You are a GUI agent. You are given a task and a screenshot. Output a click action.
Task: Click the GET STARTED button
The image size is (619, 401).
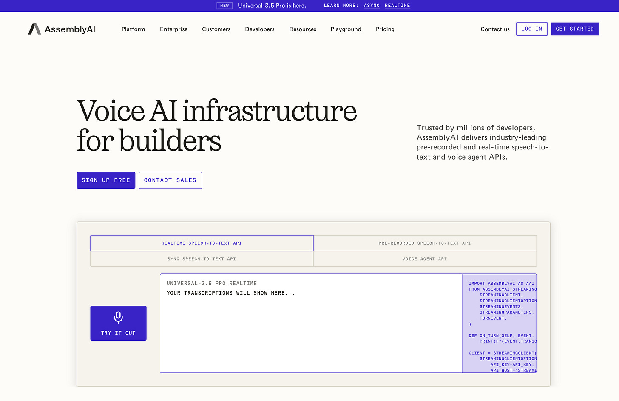click(x=575, y=29)
